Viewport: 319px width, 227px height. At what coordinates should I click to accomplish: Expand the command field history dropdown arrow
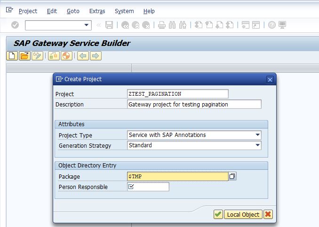tap(87, 25)
